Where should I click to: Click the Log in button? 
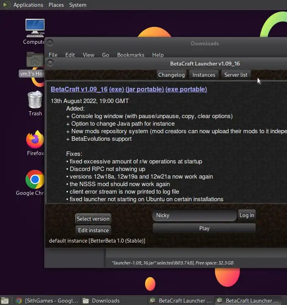pos(247,215)
